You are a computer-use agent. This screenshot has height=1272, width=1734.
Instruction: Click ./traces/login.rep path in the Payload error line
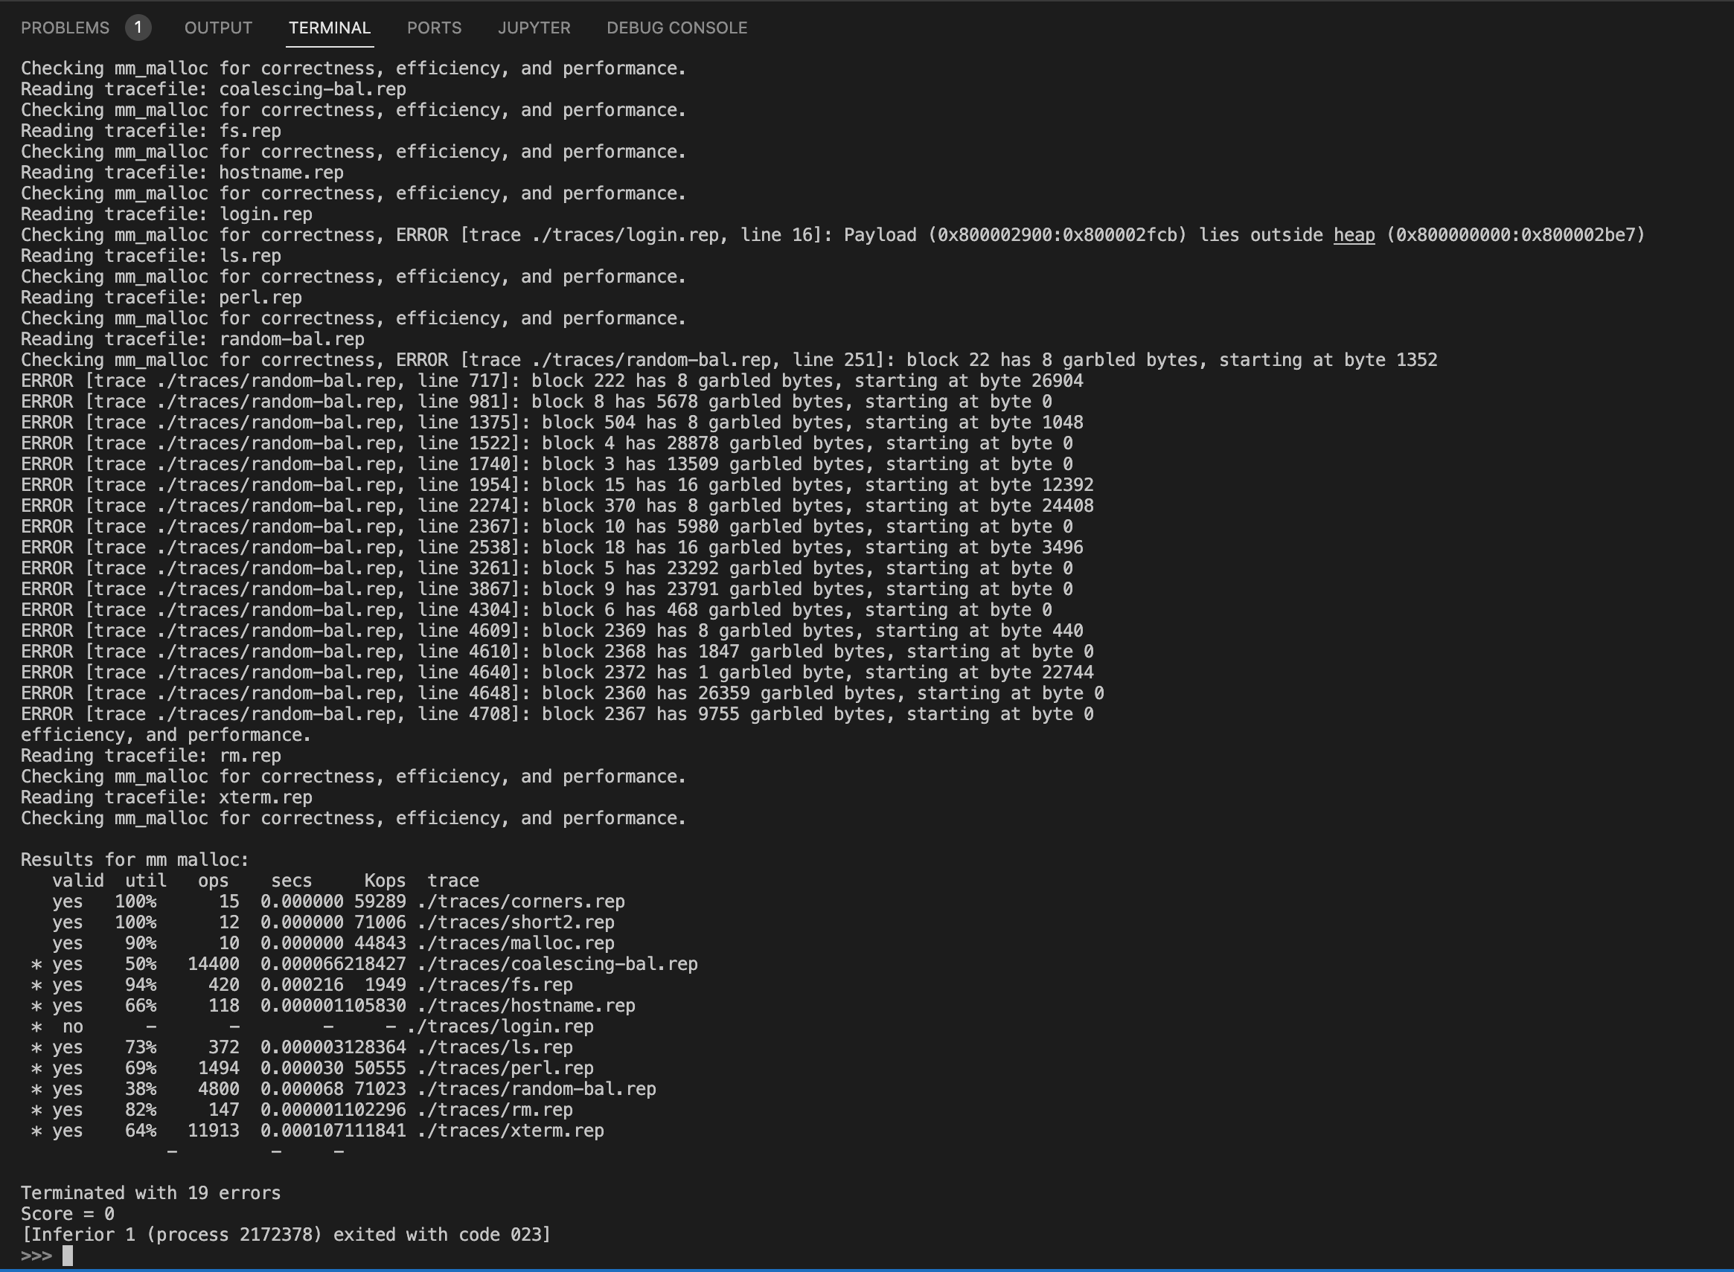pyautogui.click(x=624, y=235)
